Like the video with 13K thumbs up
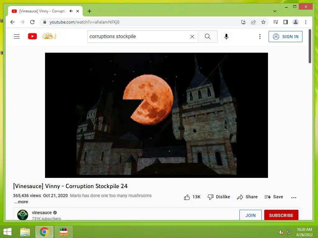 coord(192,197)
